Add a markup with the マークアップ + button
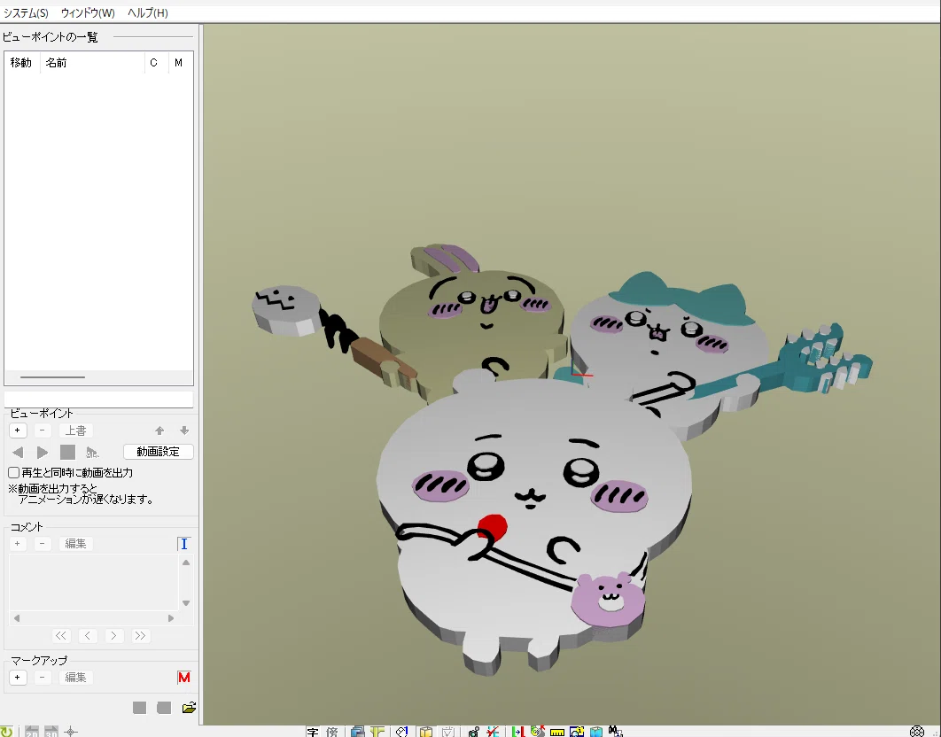 click(18, 677)
